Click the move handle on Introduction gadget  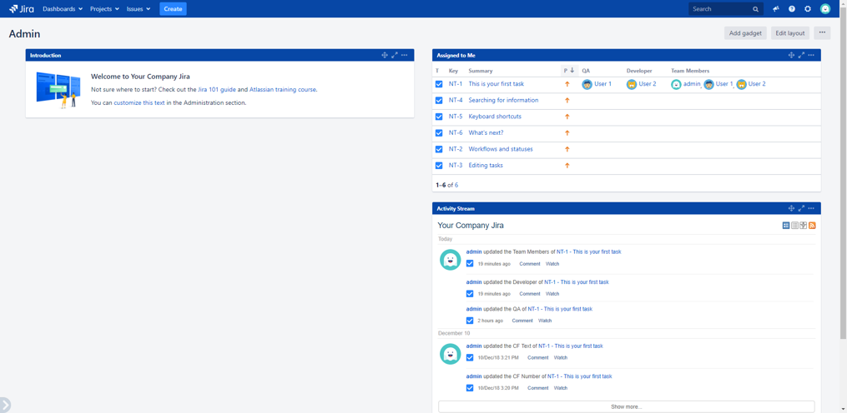click(385, 56)
